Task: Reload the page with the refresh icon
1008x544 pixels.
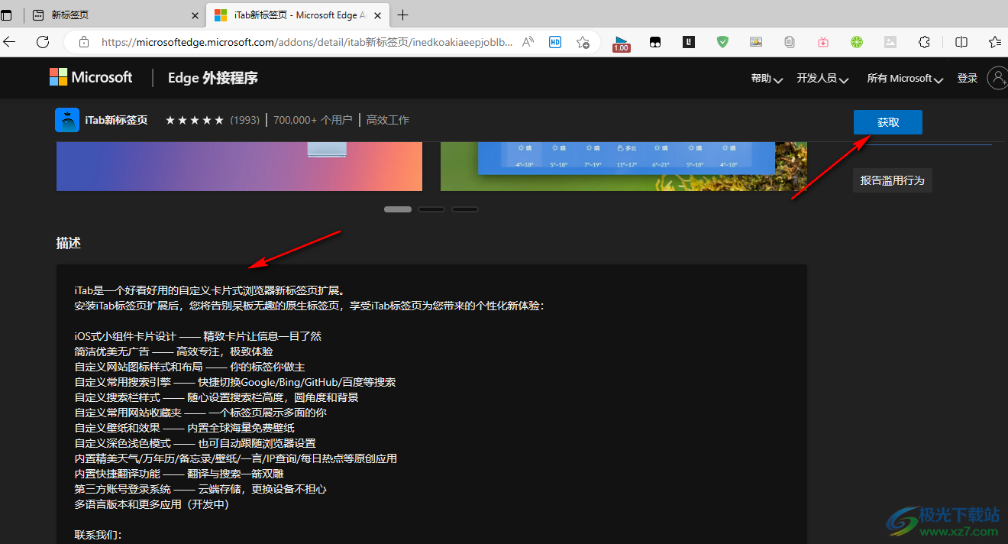Action: (43, 43)
